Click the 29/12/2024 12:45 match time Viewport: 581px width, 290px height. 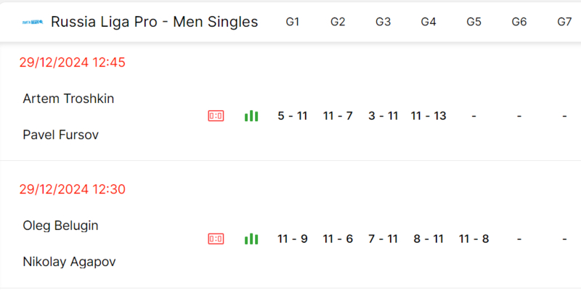click(x=73, y=62)
